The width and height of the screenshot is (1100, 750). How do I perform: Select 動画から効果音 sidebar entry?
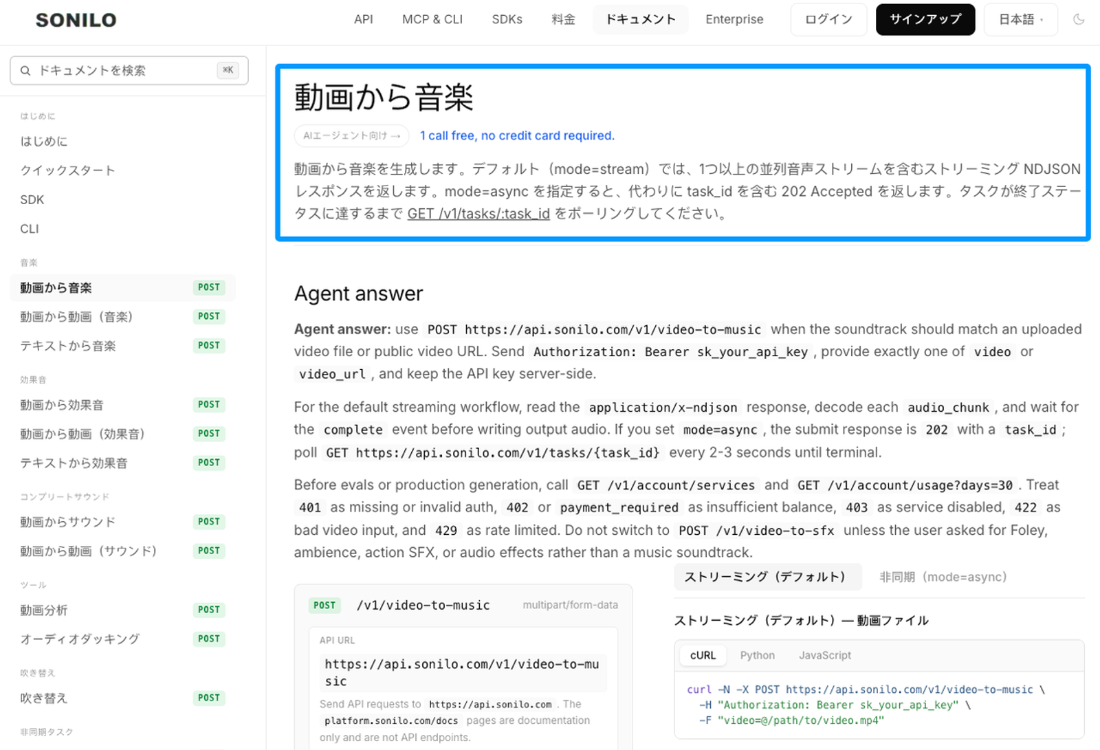(x=123, y=405)
